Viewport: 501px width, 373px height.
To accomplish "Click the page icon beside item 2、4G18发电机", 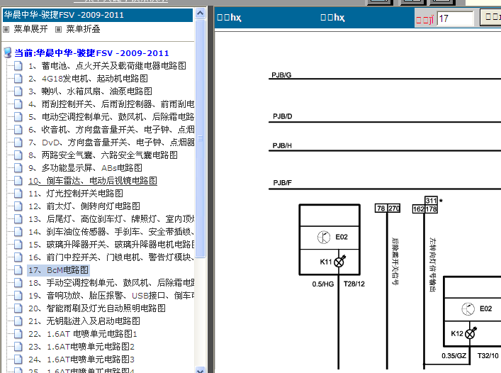I will (x=18, y=79).
